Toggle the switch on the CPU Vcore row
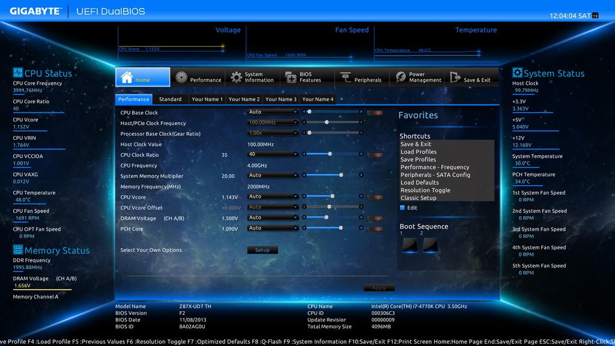This screenshot has width=615, height=346. 375,197
